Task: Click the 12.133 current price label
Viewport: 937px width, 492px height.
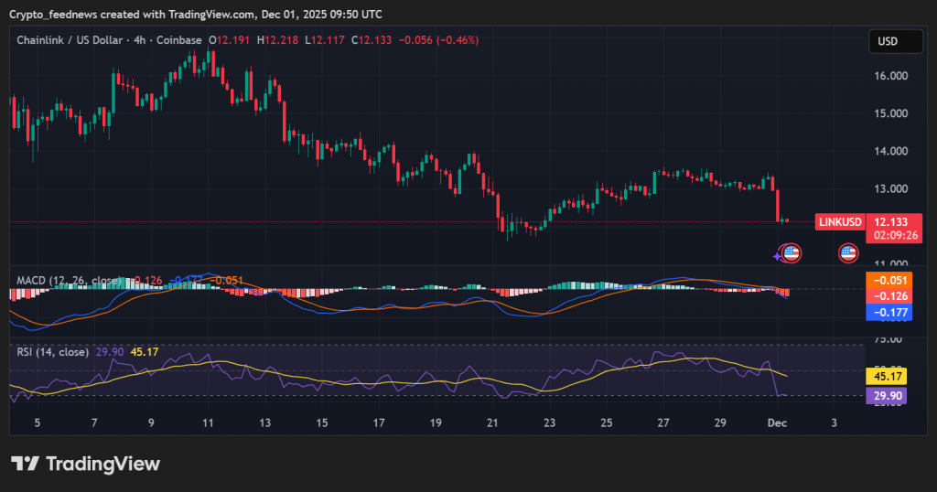Action: click(891, 222)
